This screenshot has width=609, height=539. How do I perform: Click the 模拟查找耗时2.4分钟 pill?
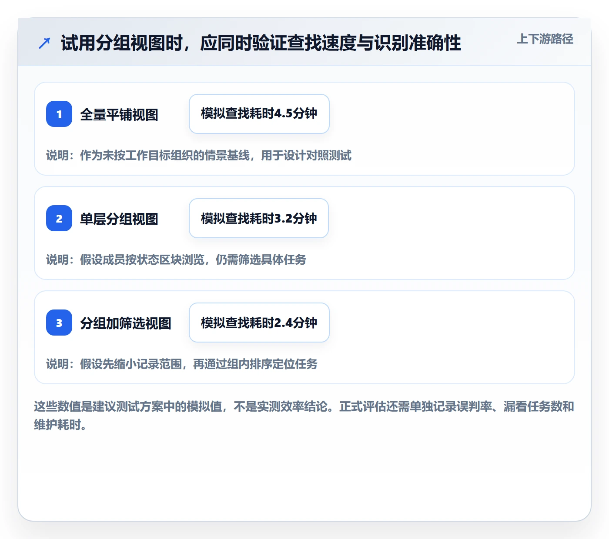click(259, 323)
